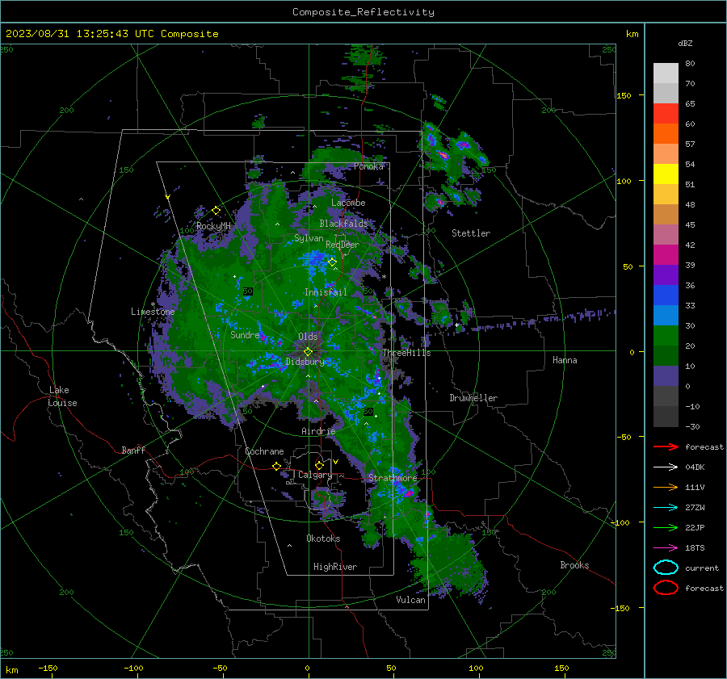
Task: Click the purple 39–36 dBZ legend swatch
Action: pyautogui.click(x=666, y=275)
